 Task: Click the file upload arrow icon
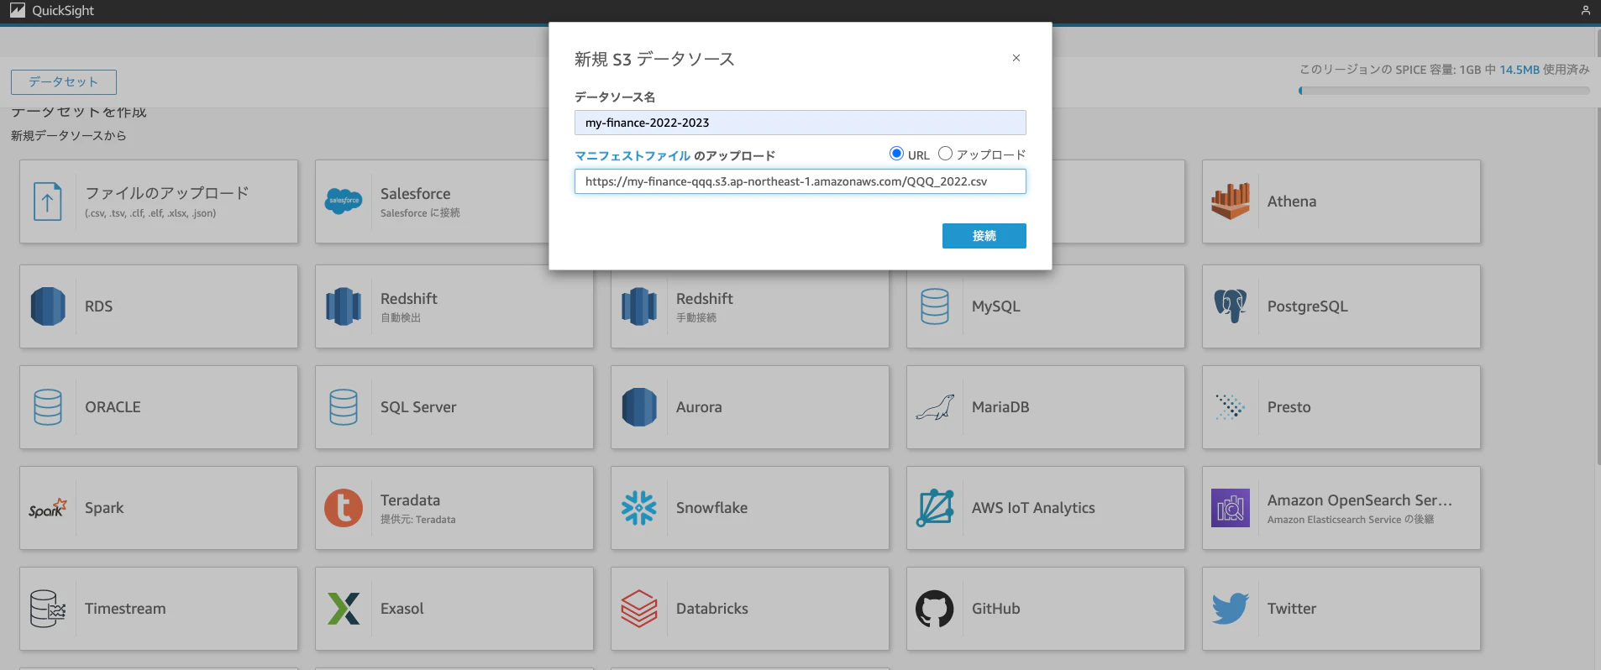click(x=48, y=202)
